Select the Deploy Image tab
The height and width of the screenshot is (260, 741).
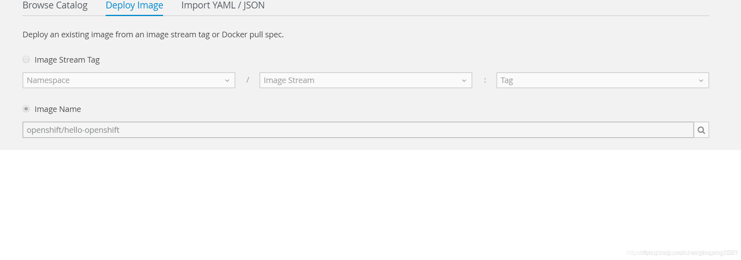(134, 6)
